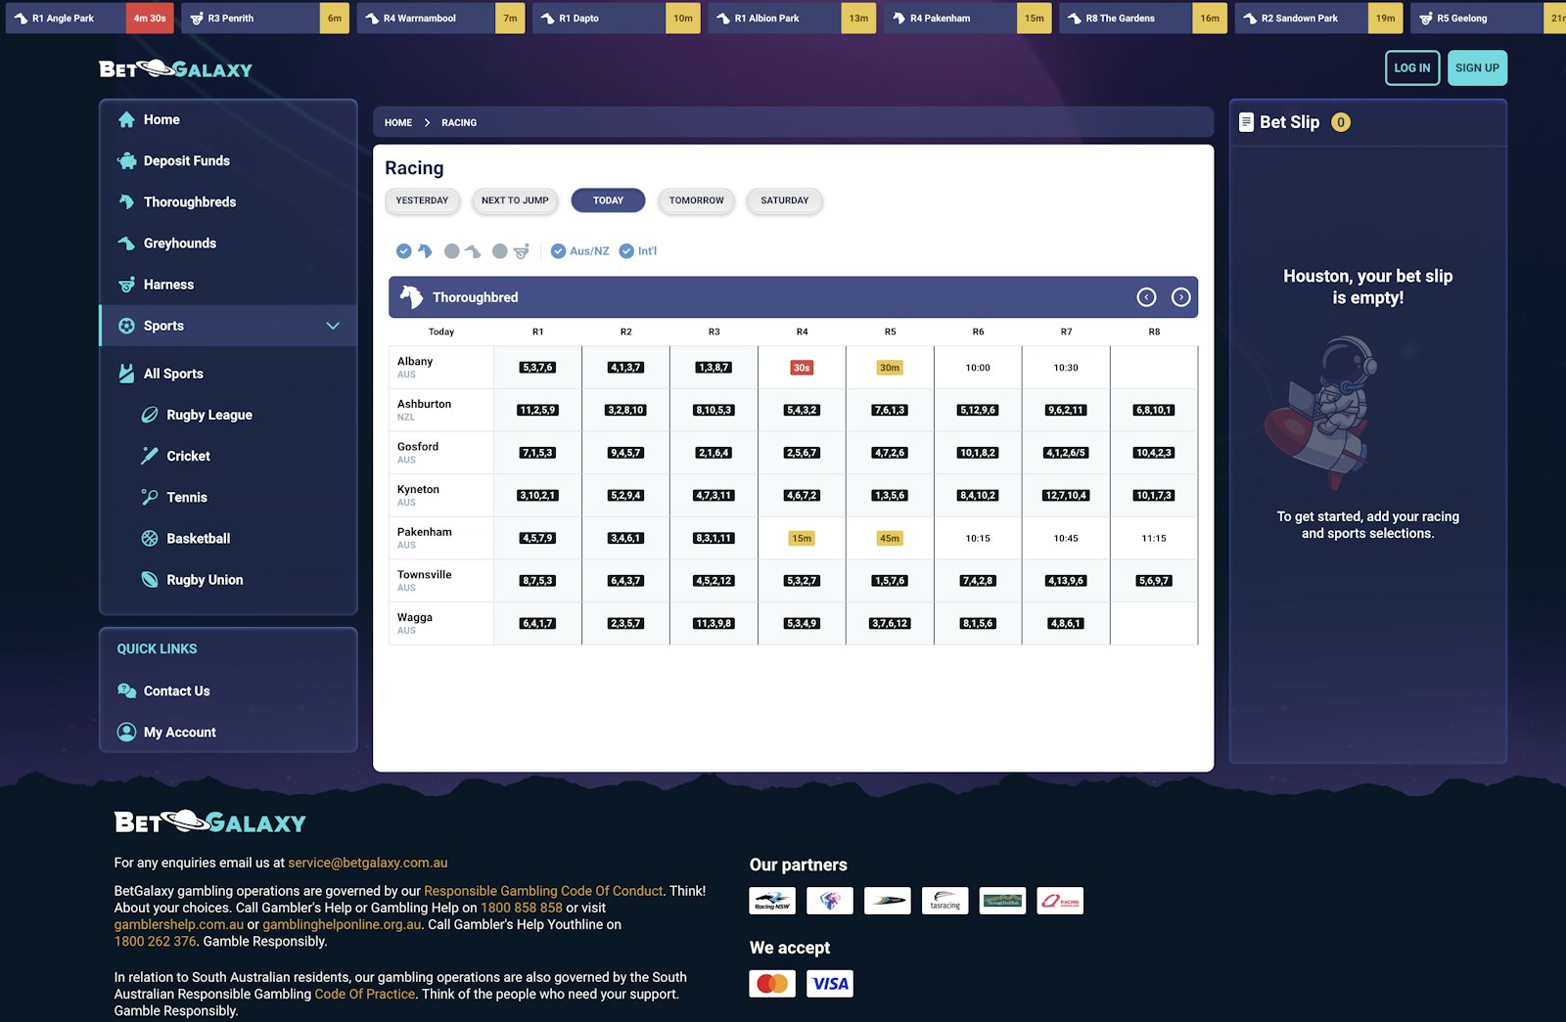Click the Rugby Union icon

pos(149,579)
